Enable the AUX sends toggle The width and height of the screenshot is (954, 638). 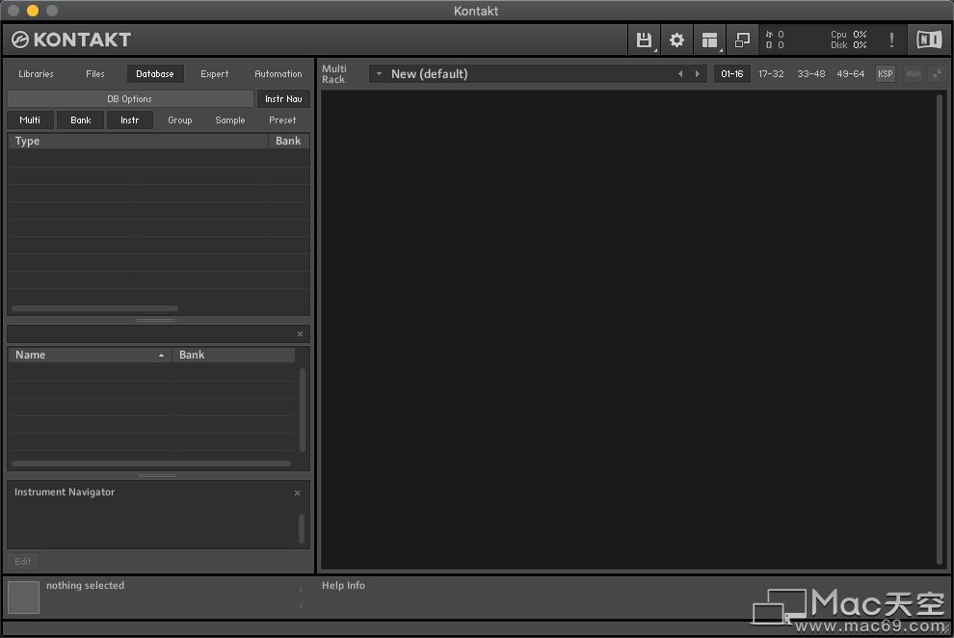click(x=913, y=73)
